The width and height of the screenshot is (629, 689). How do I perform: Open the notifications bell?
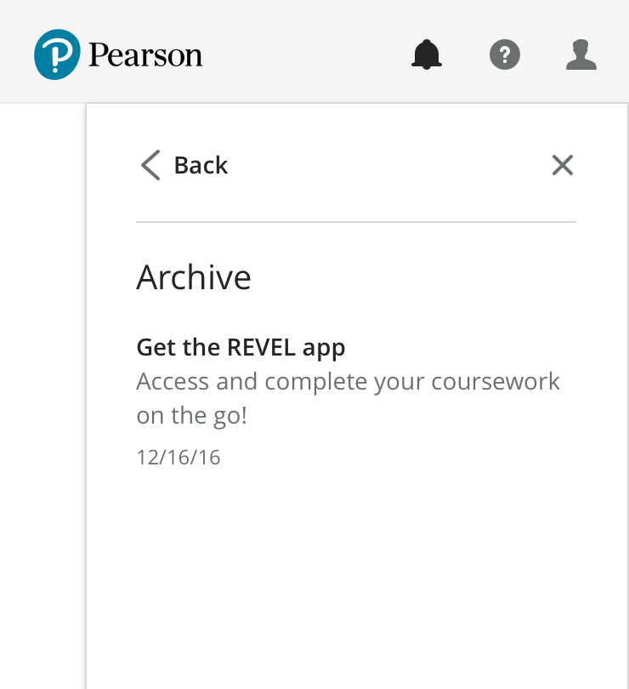coord(427,55)
